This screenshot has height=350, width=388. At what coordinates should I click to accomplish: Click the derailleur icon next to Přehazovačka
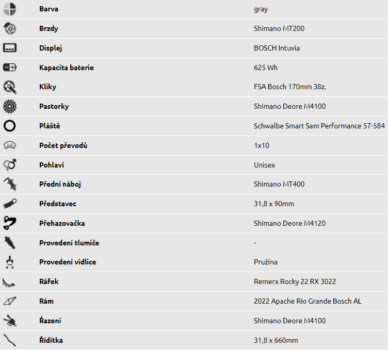coord(10,223)
